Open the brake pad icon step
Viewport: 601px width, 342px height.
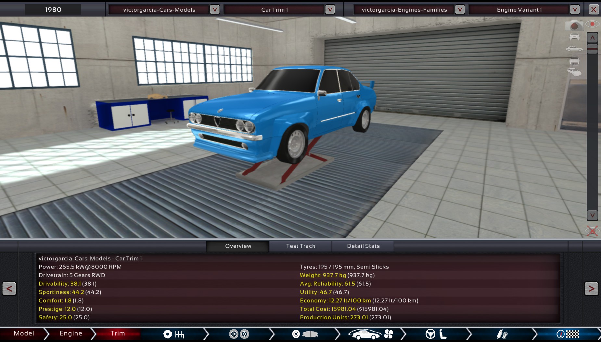(310, 334)
